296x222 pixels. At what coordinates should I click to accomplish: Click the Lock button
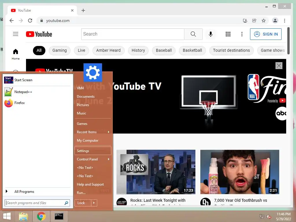83,203
